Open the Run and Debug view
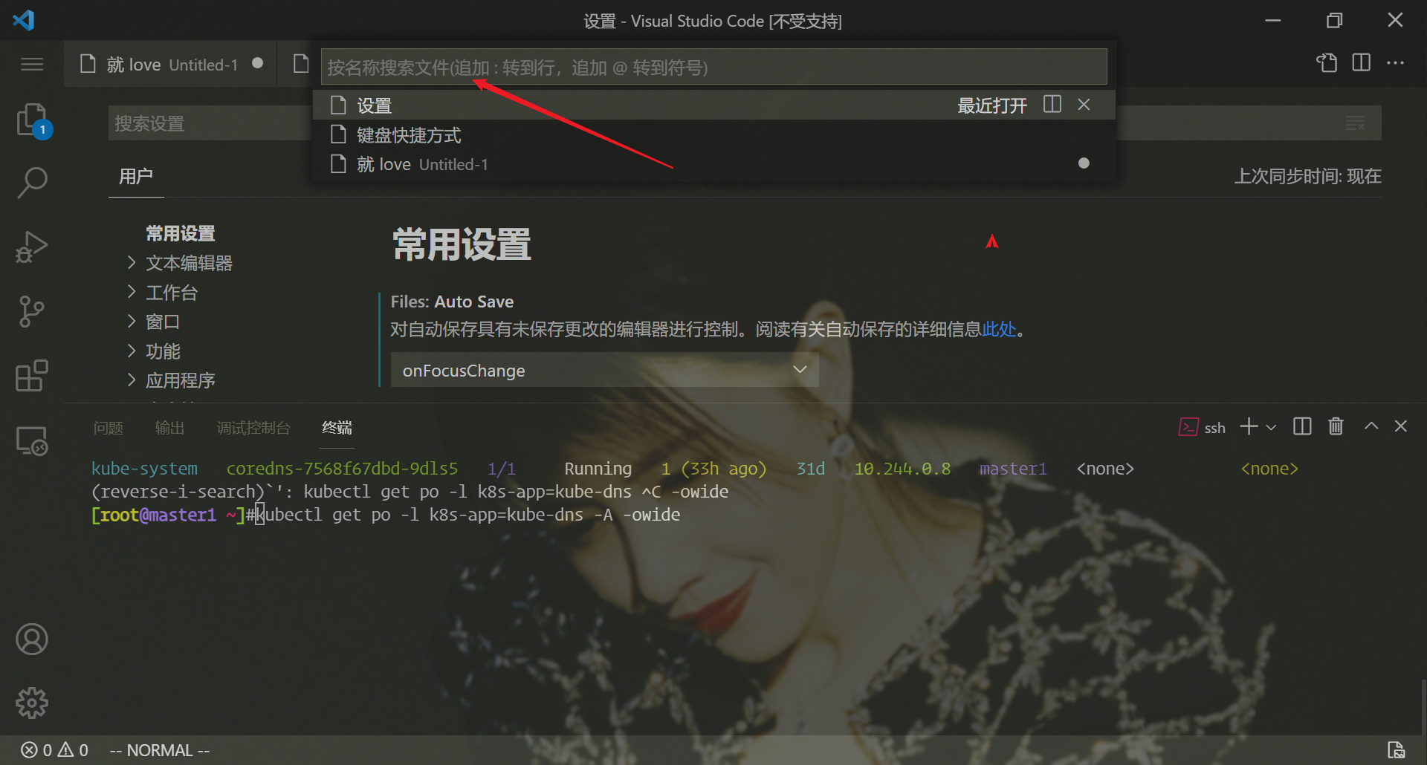The height and width of the screenshot is (765, 1427). point(32,247)
